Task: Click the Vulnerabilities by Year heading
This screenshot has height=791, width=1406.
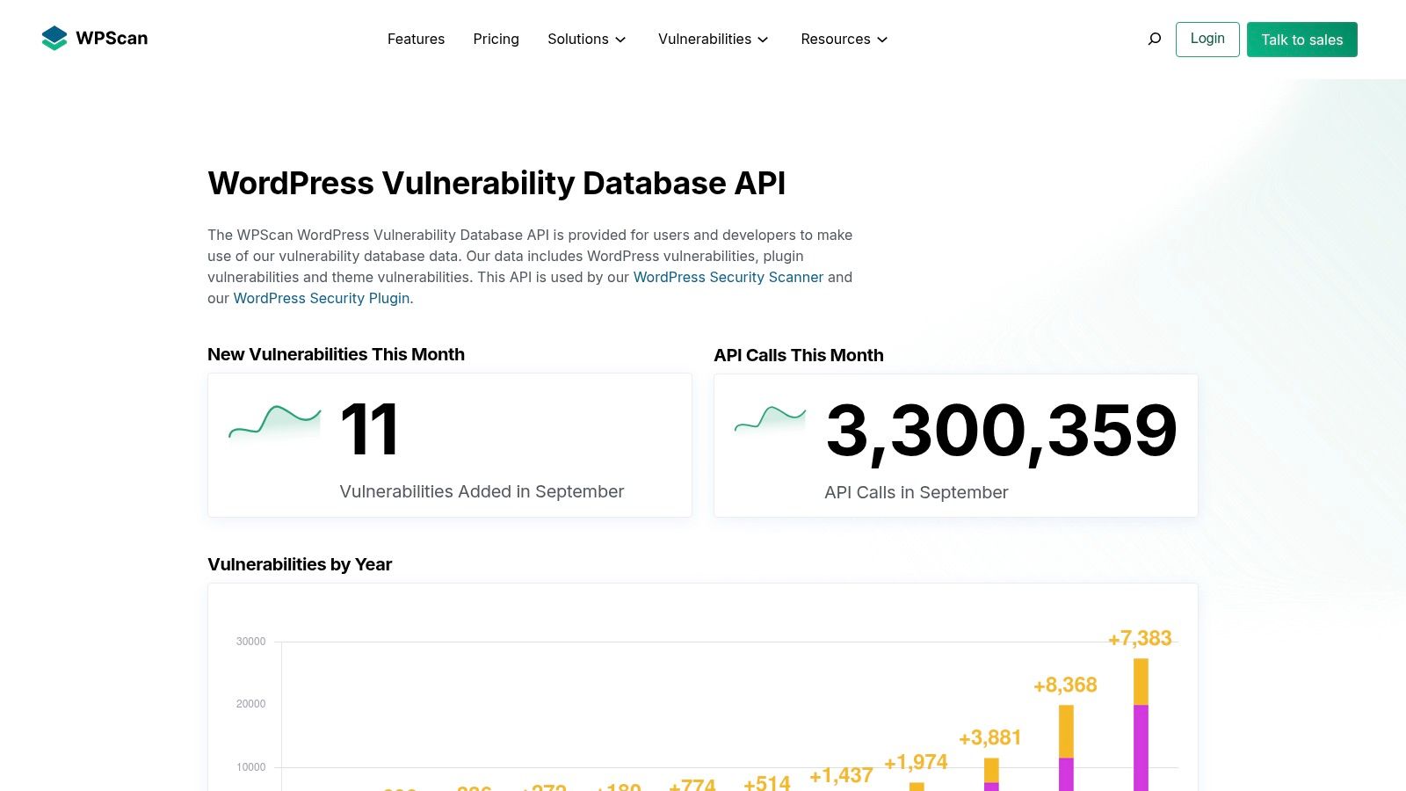Action: click(x=300, y=564)
